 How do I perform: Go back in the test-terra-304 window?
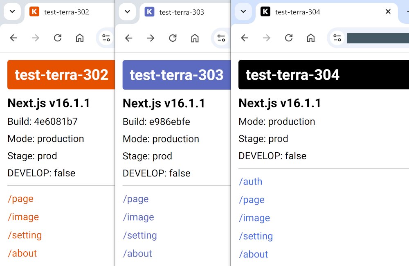coord(245,38)
